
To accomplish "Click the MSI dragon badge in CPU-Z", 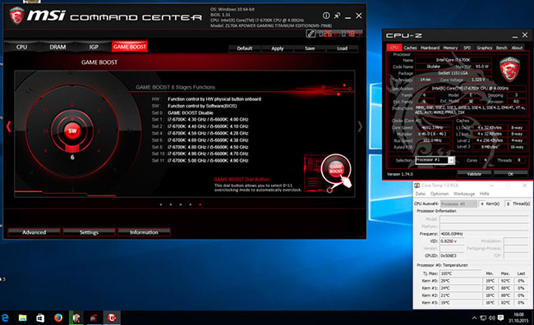I will pyautogui.click(x=509, y=70).
